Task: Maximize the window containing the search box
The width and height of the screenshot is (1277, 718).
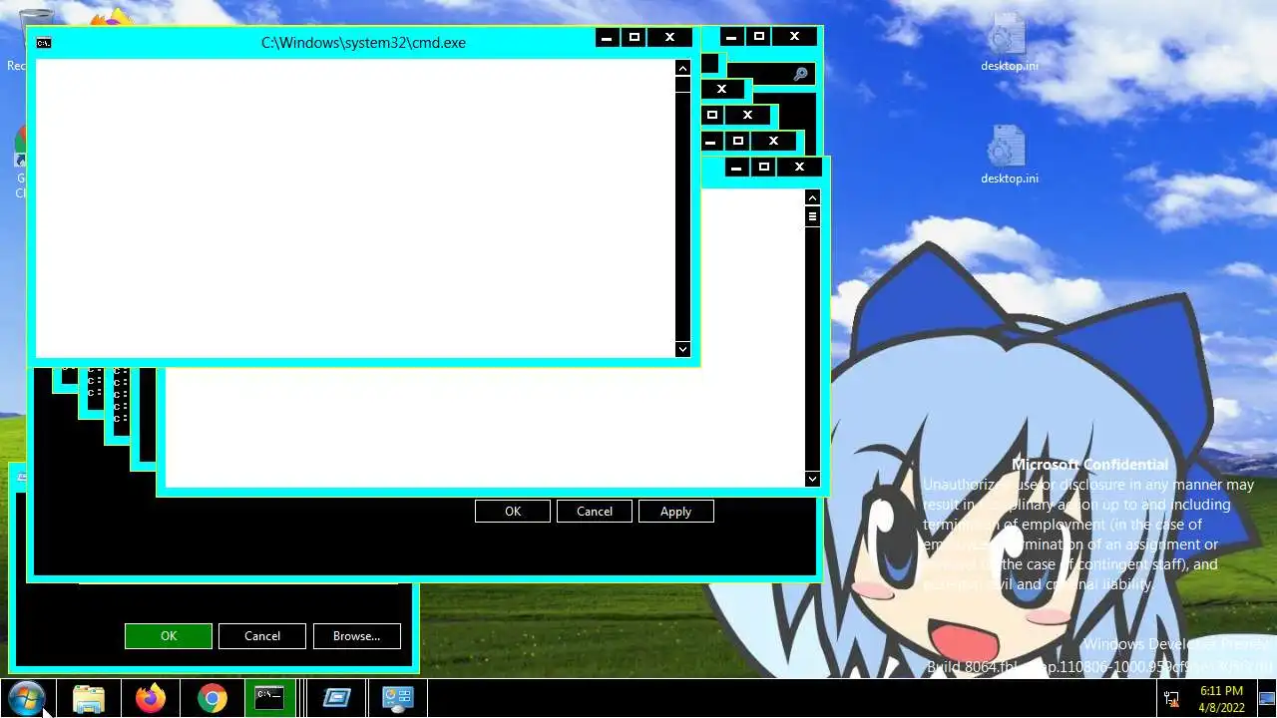Action: click(x=758, y=37)
